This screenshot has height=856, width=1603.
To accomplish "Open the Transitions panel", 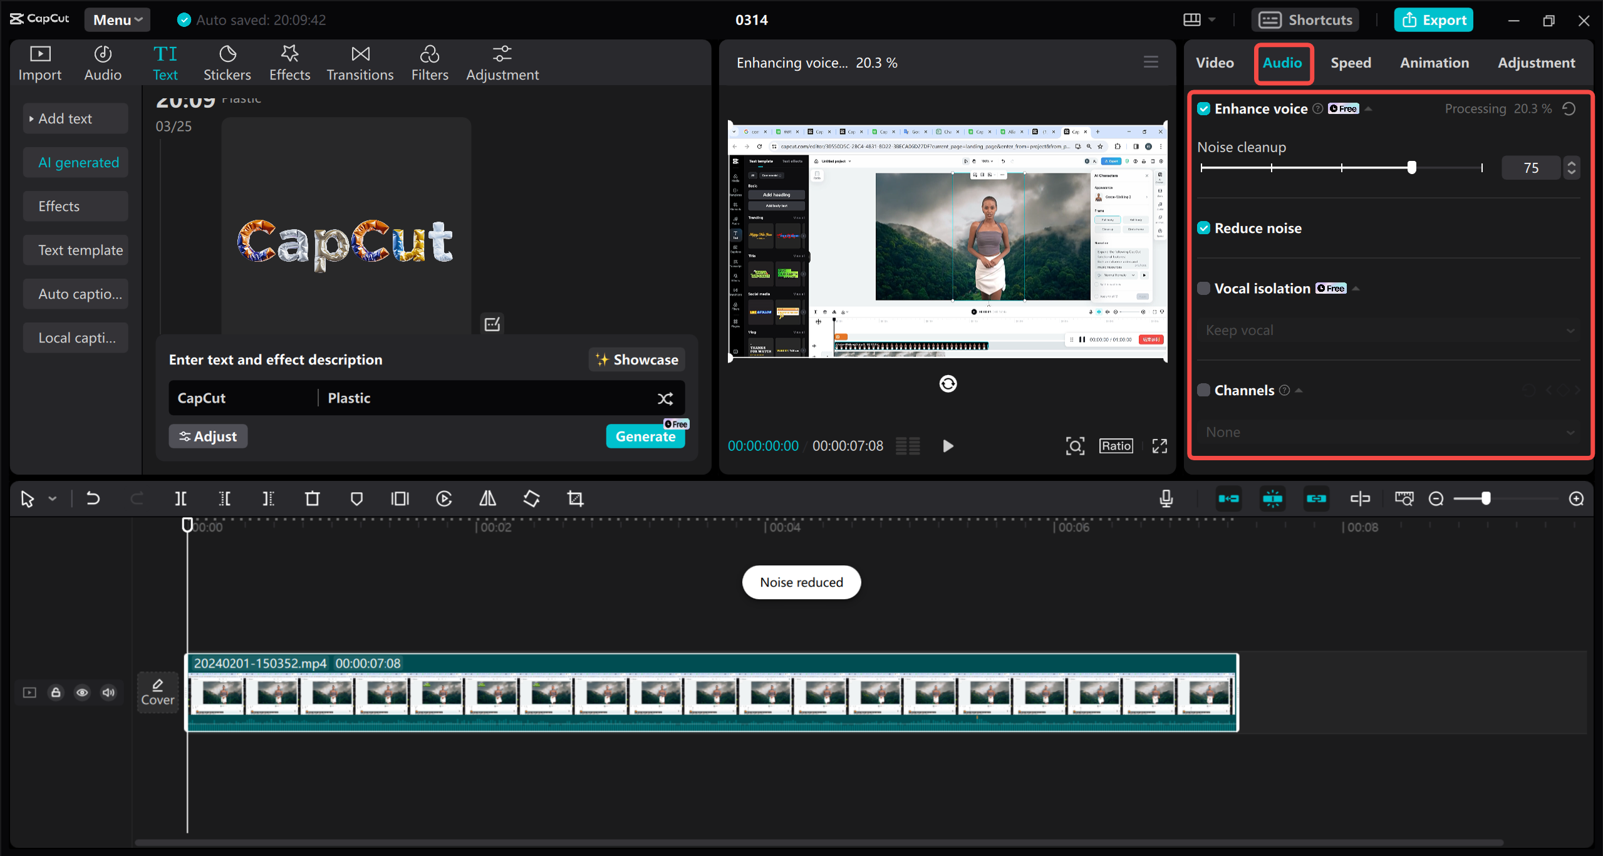I will coord(360,62).
